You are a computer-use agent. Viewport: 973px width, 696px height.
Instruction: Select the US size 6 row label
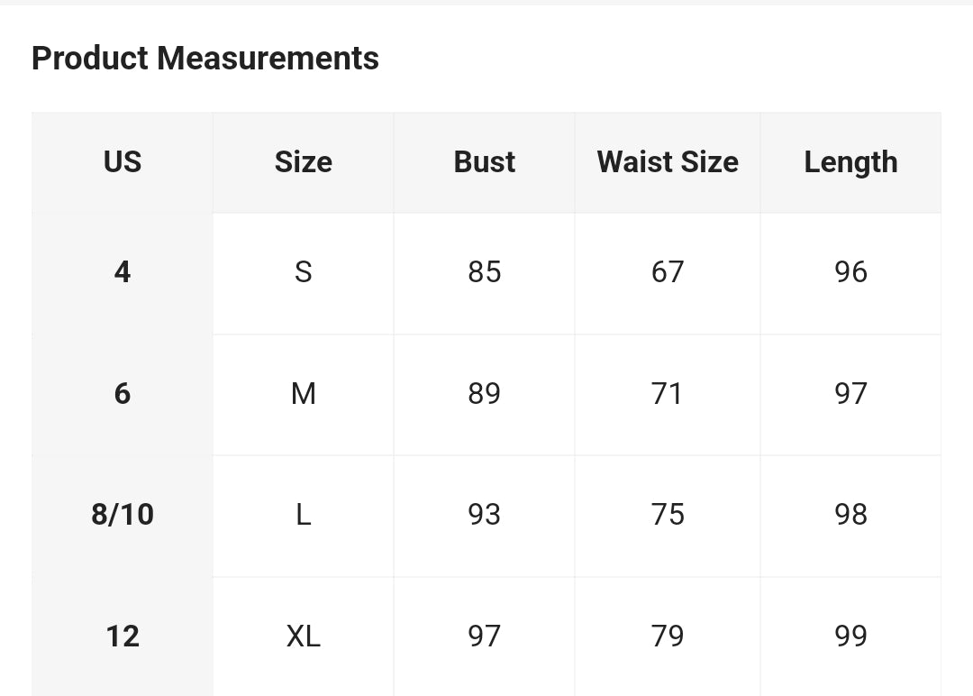coord(123,394)
